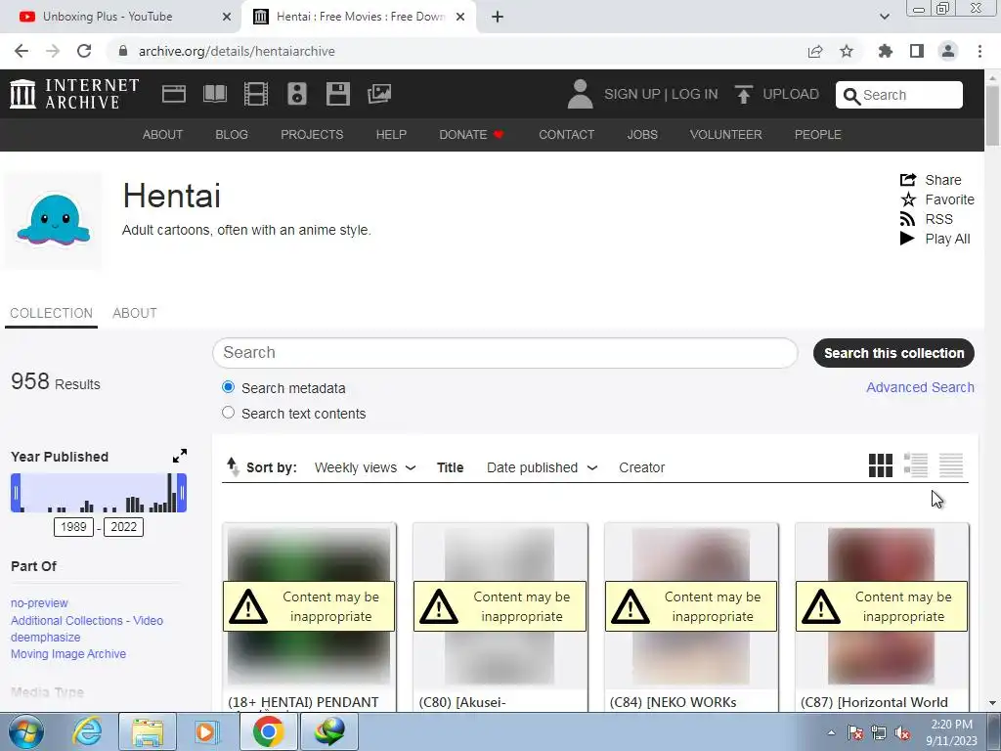Click the 1989 start year field

click(x=73, y=527)
